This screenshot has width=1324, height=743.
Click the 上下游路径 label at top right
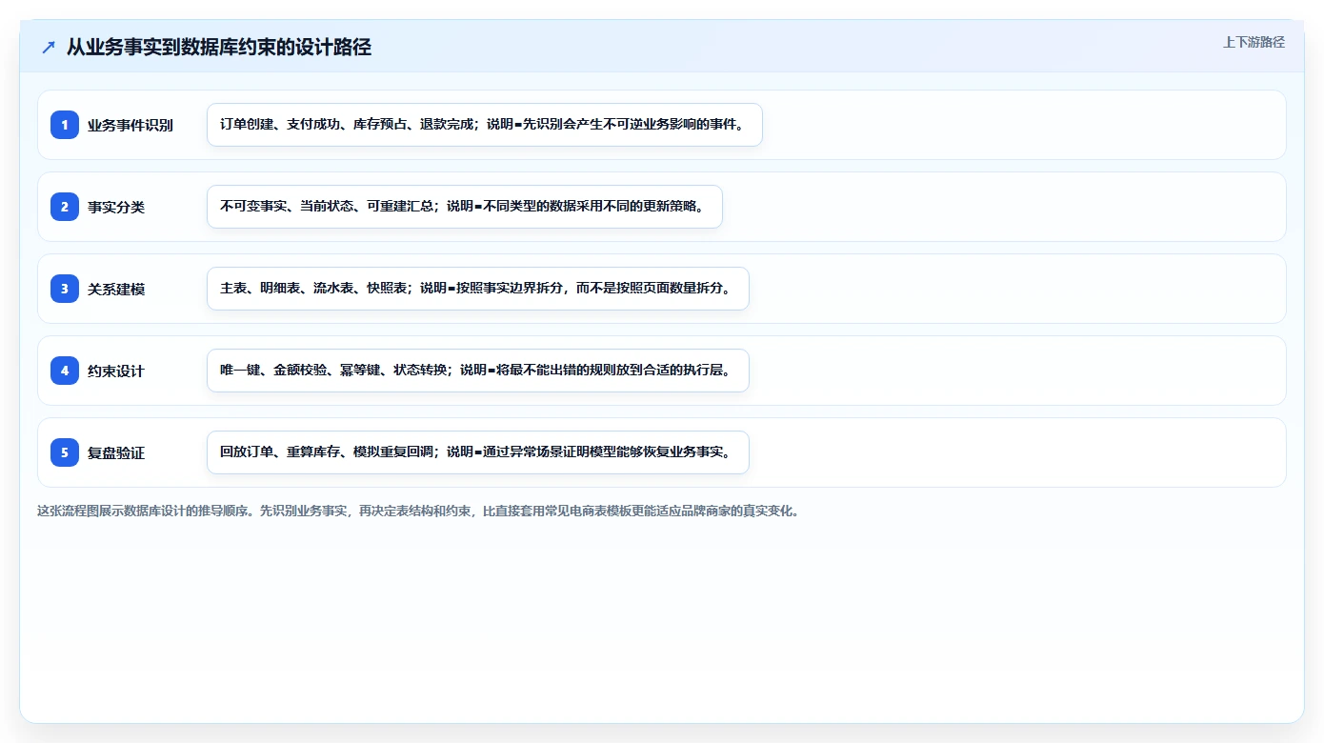click(1254, 42)
